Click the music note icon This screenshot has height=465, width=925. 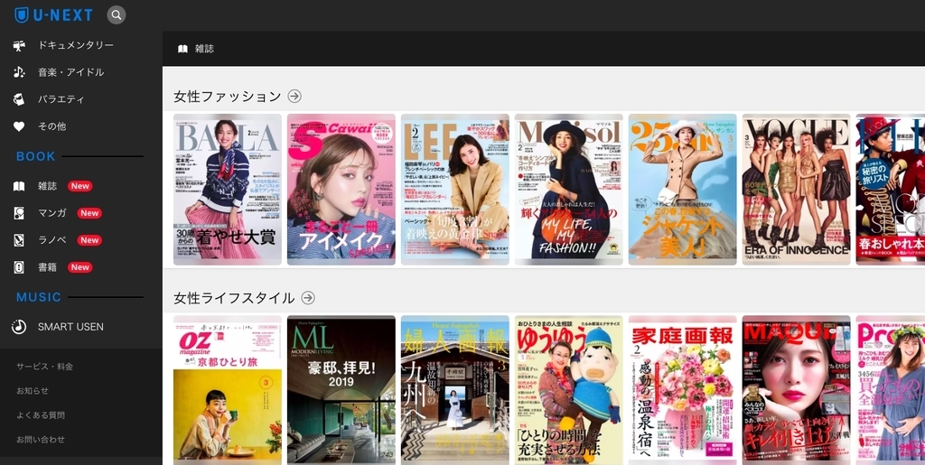tap(20, 72)
